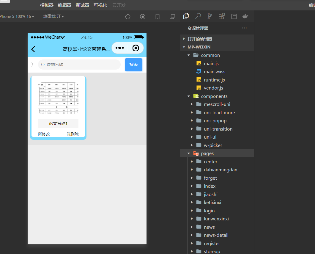Tap the mini program three-dot menu capsule

click(120, 48)
